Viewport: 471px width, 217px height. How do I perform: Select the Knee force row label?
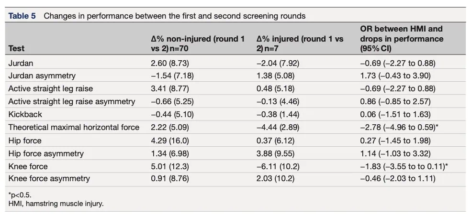click(x=28, y=166)
